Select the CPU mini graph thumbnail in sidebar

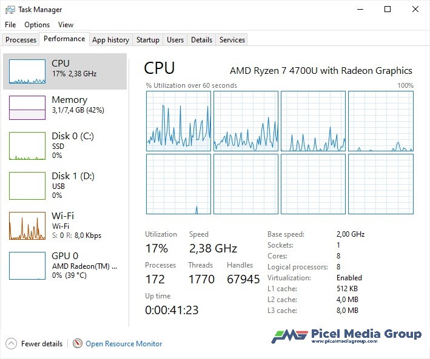pyautogui.click(x=27, y=71)
